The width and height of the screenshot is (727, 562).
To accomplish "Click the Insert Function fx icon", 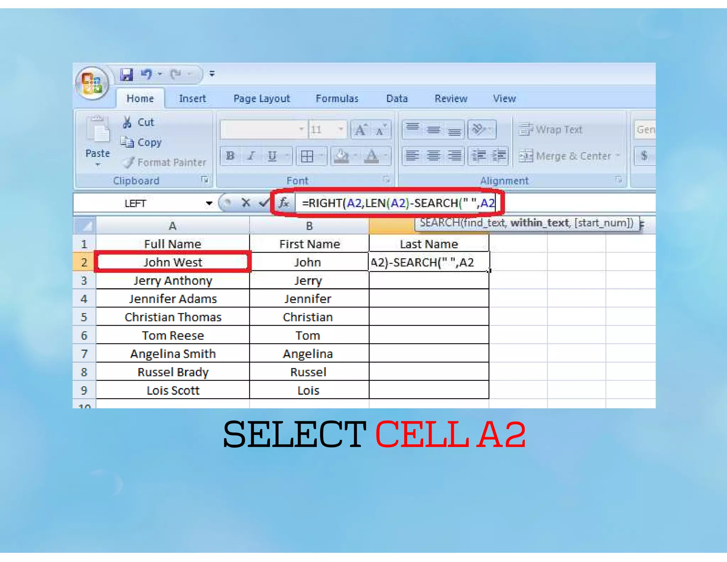I will click(284, 203).
